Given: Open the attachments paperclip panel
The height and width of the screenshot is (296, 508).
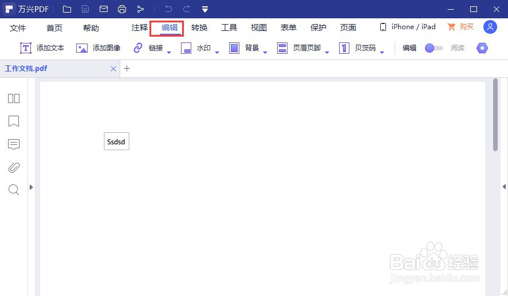Looking at the screenshot, I should pyautogui.click(x=14, y=167).
